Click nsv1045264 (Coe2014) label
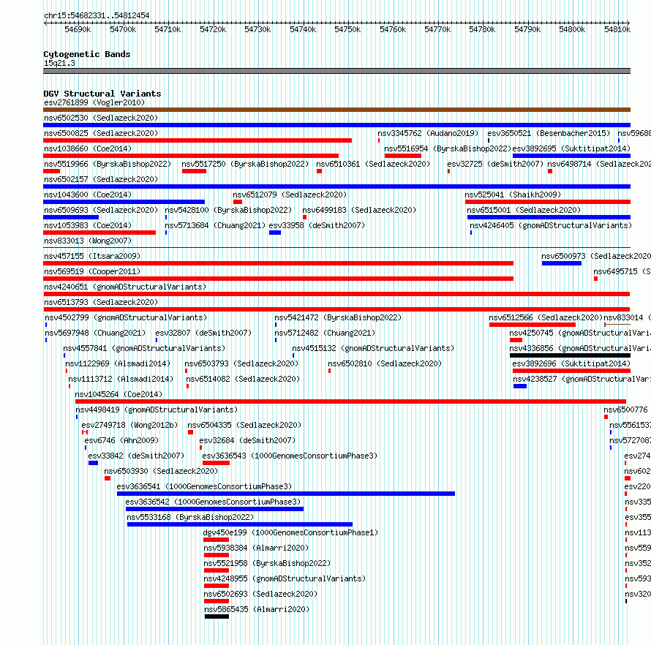The height and width of the screenshot is (645, 651). (118, 394)
